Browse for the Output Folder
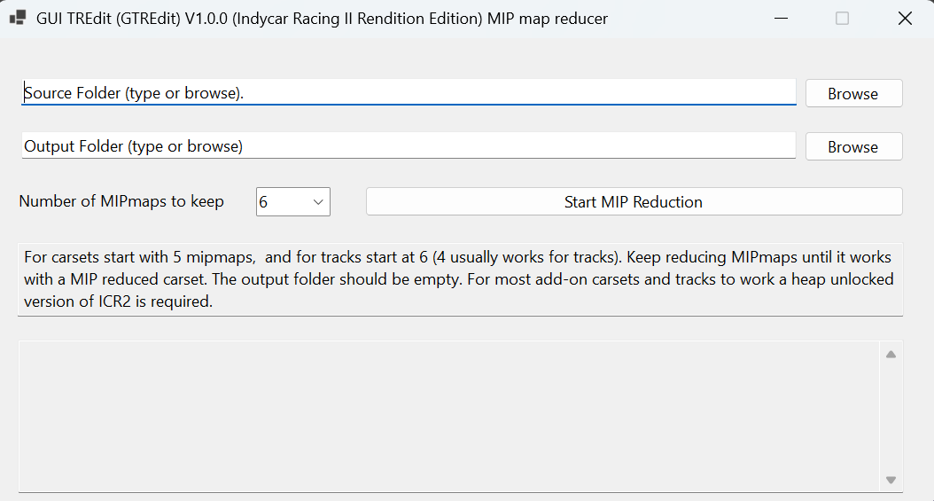Image resolution: width=934 pixels, height=501 pixels. tap(853, 146)
